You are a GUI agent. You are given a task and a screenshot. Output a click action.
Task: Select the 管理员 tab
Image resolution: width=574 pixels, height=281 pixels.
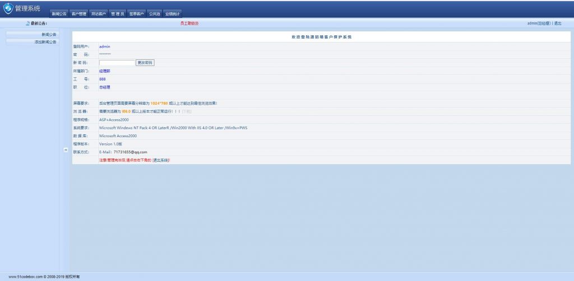tap(117, 13)
